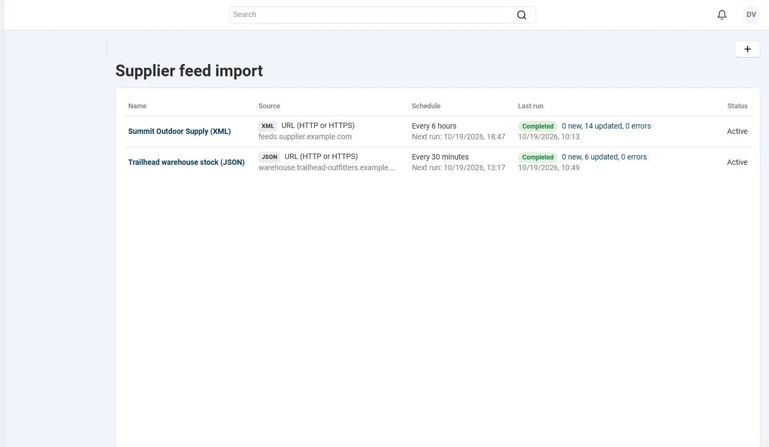This screenshot has width=769, height=447.
Task: Click 'Every 6 hours' schedule
Action: click(434, 126)
